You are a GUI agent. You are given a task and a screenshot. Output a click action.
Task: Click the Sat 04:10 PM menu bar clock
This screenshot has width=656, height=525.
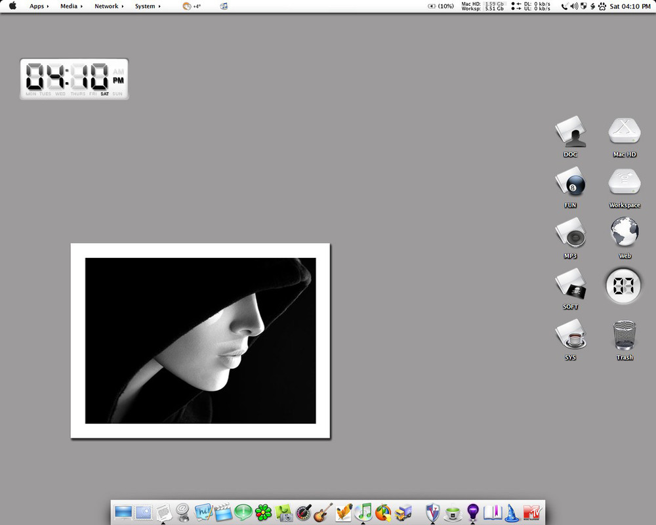click(x=630, y=7)
